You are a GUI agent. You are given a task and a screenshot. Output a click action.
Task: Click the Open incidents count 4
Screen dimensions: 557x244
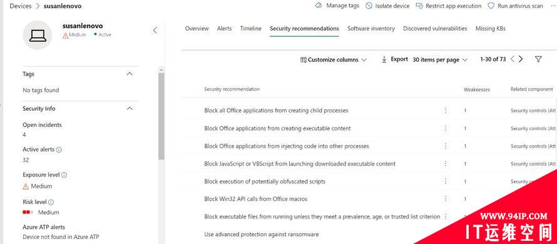tap(24, 135)
